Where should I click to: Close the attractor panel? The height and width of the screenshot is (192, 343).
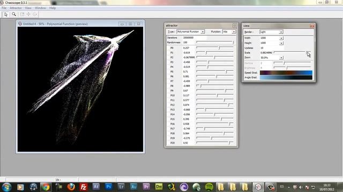[x=235, y=26]
